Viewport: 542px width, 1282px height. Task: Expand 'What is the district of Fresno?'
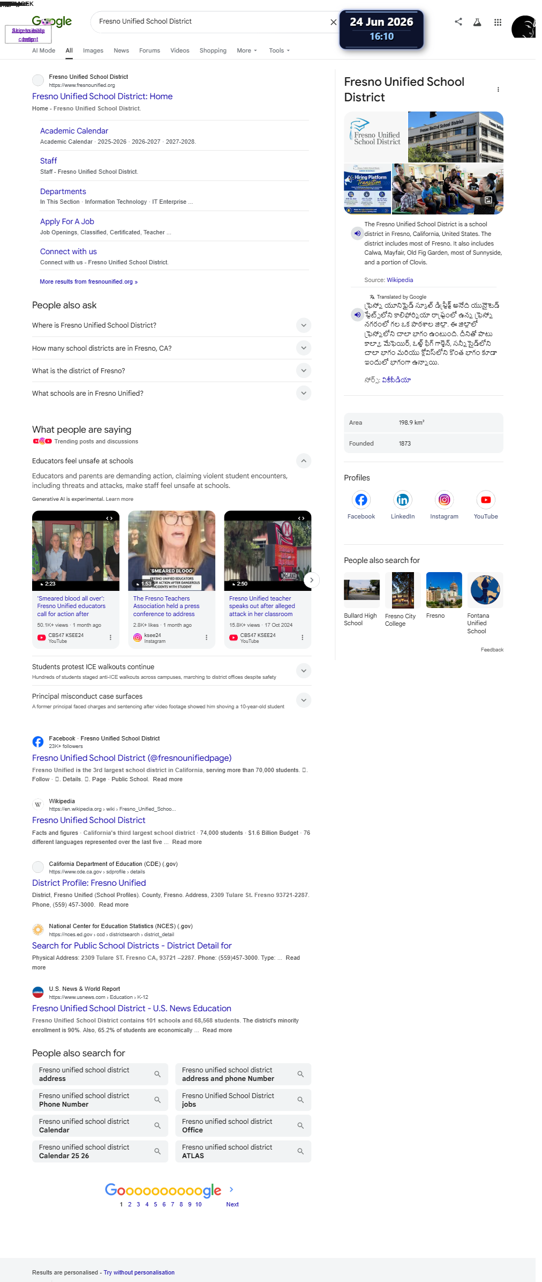coord(304,370)
